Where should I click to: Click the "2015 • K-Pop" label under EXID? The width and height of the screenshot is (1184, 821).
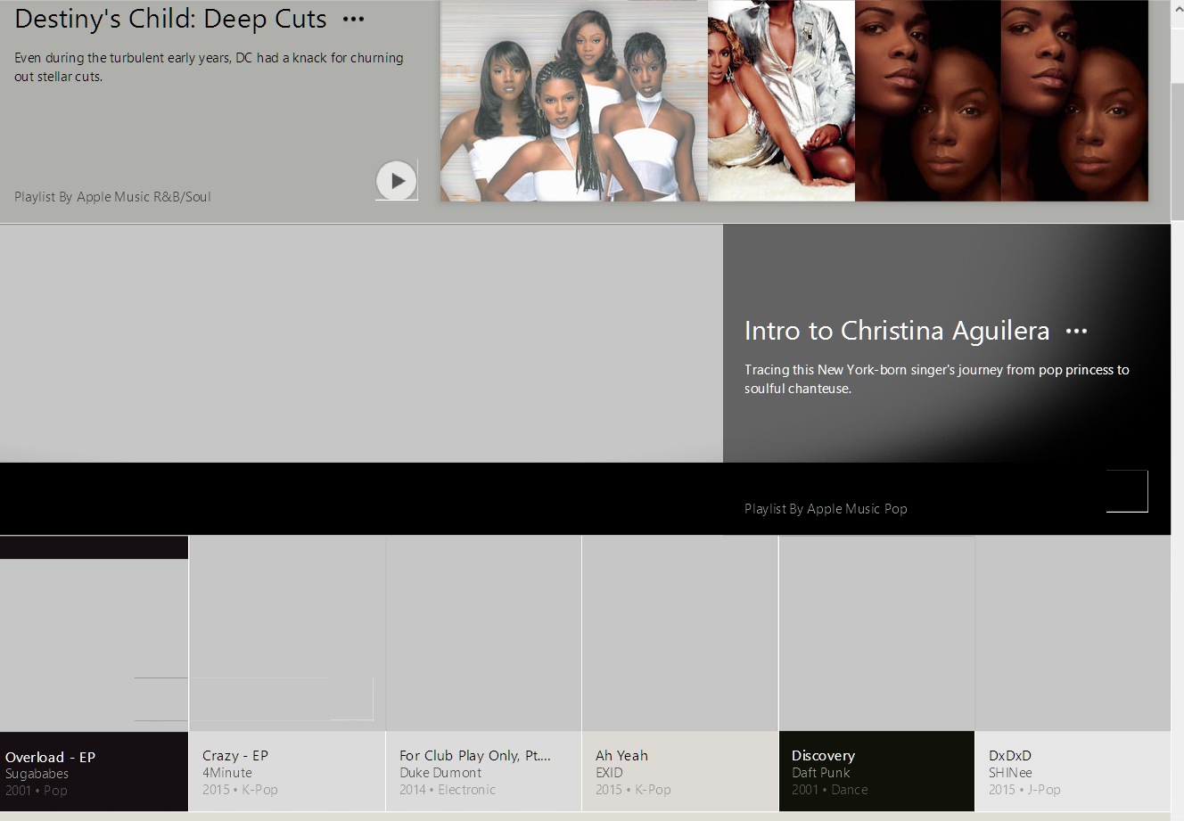[x=633, y=790]
